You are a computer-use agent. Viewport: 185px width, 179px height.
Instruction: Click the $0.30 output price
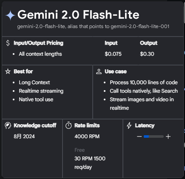pyautogui.click(x=147, y=54)
